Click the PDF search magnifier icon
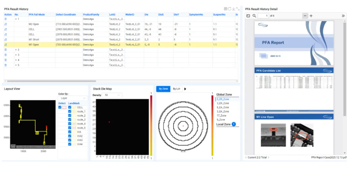Image resolution: width=352 pixels, height=169 pixels. coord(254,16)
